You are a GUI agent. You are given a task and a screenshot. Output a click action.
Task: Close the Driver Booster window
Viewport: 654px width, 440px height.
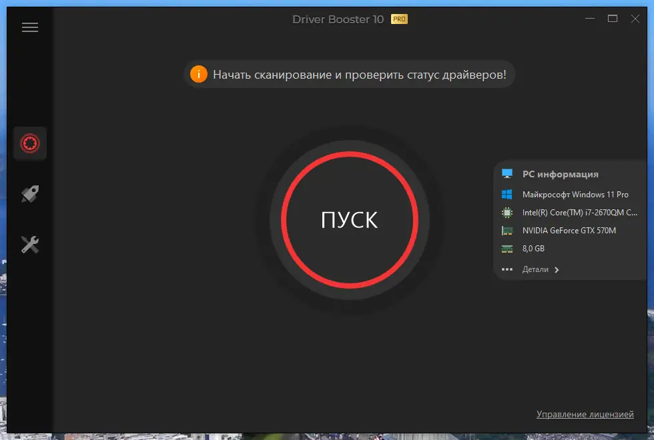pyautogui.click(x=635, y=19)
